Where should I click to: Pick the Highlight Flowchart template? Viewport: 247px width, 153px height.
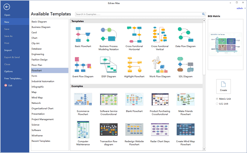click(134, 67)
